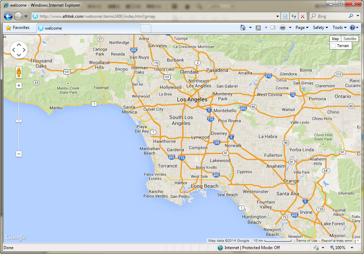364x254 pixels.
Task: Click the map zoom slider handle
Action: click(x=19, y=121)
